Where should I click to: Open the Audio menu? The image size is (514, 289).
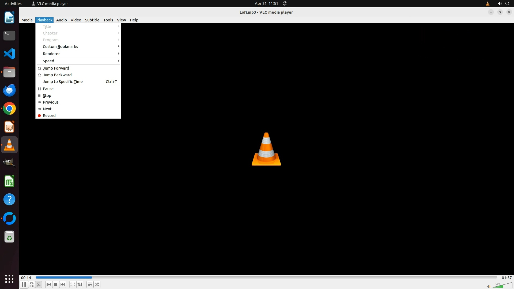pyautogui.click(x=61, y=20)
